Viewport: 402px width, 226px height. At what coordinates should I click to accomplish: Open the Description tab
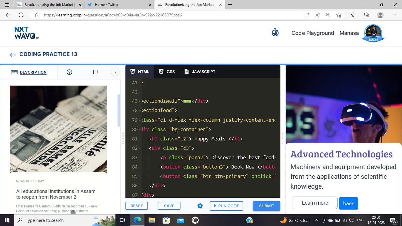point(29,72)
